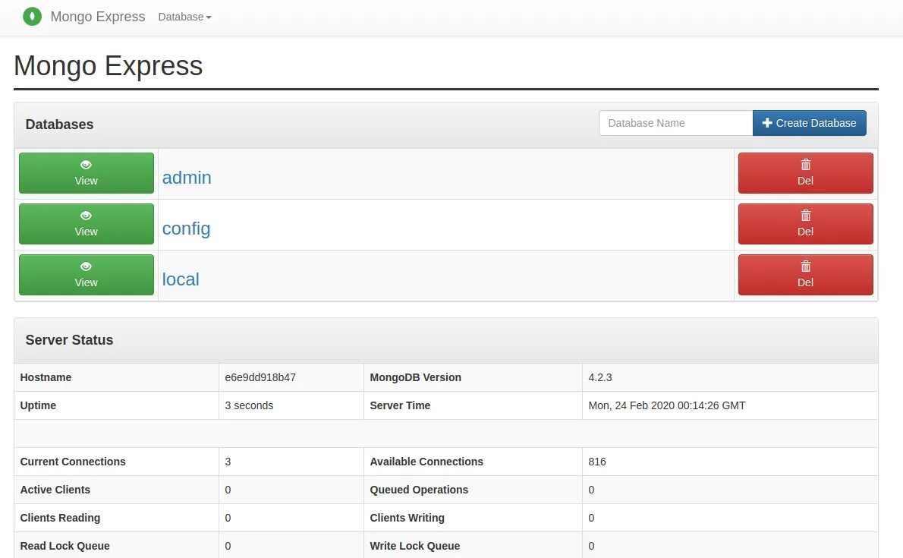This screenshot has height=558, width=903.
Task: Click the Databases panel heading
Action: (59, 125)
